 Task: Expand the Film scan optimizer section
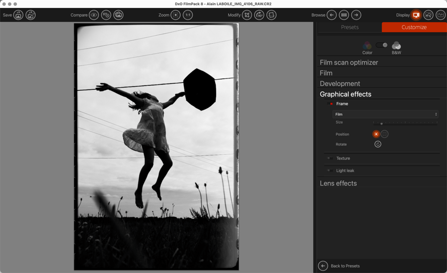pos(349,63)
